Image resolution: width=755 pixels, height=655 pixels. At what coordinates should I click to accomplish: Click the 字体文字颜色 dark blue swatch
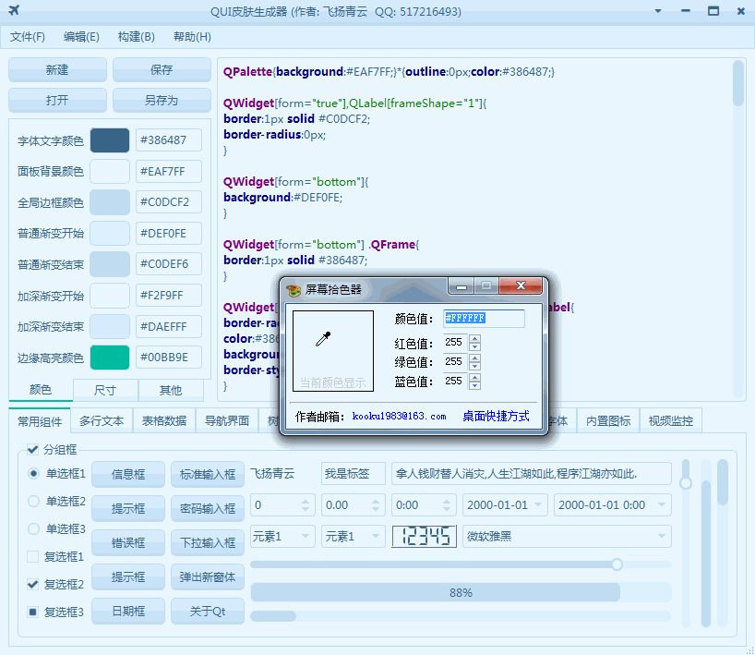click(110, 140)
